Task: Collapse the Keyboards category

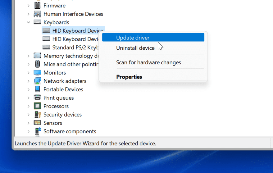Action: 29,22
